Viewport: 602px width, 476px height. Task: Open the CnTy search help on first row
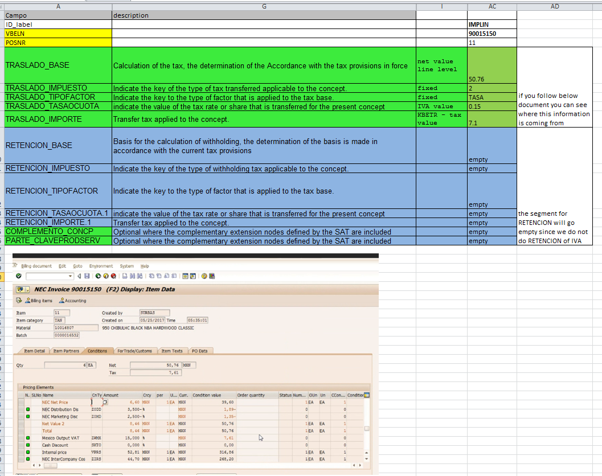pos(105,403)
